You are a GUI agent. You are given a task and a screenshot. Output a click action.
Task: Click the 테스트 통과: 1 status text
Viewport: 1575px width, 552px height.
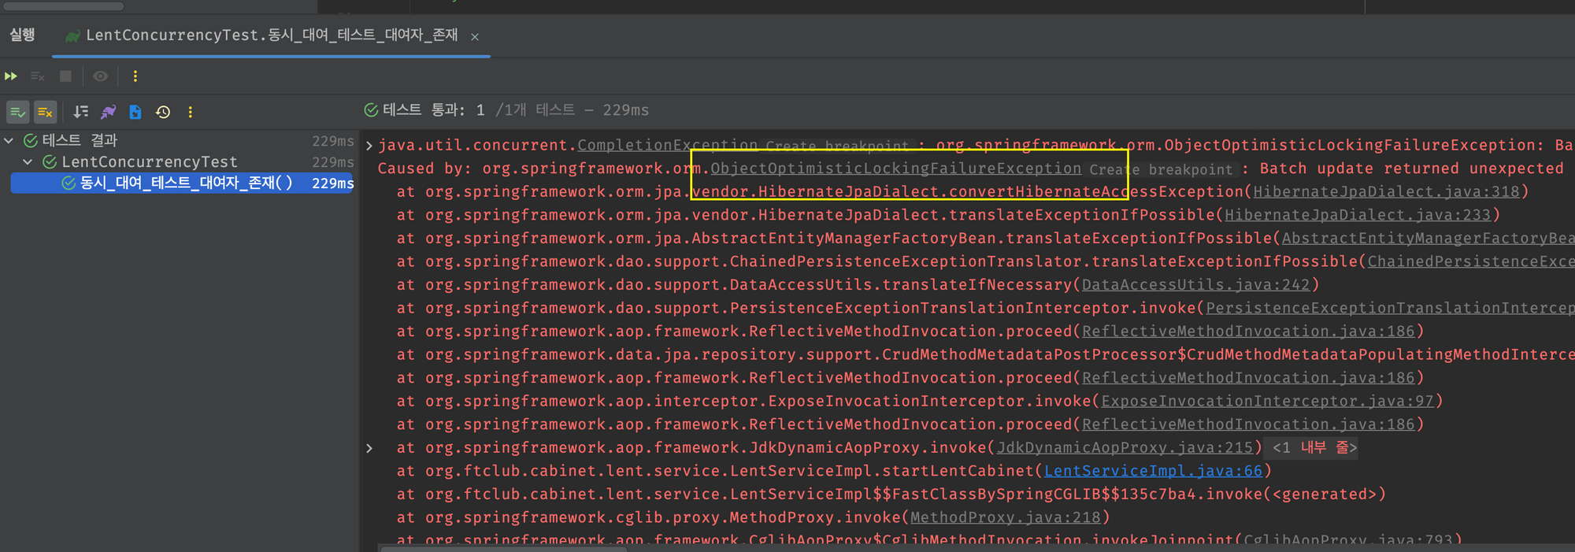pos(434,110)
